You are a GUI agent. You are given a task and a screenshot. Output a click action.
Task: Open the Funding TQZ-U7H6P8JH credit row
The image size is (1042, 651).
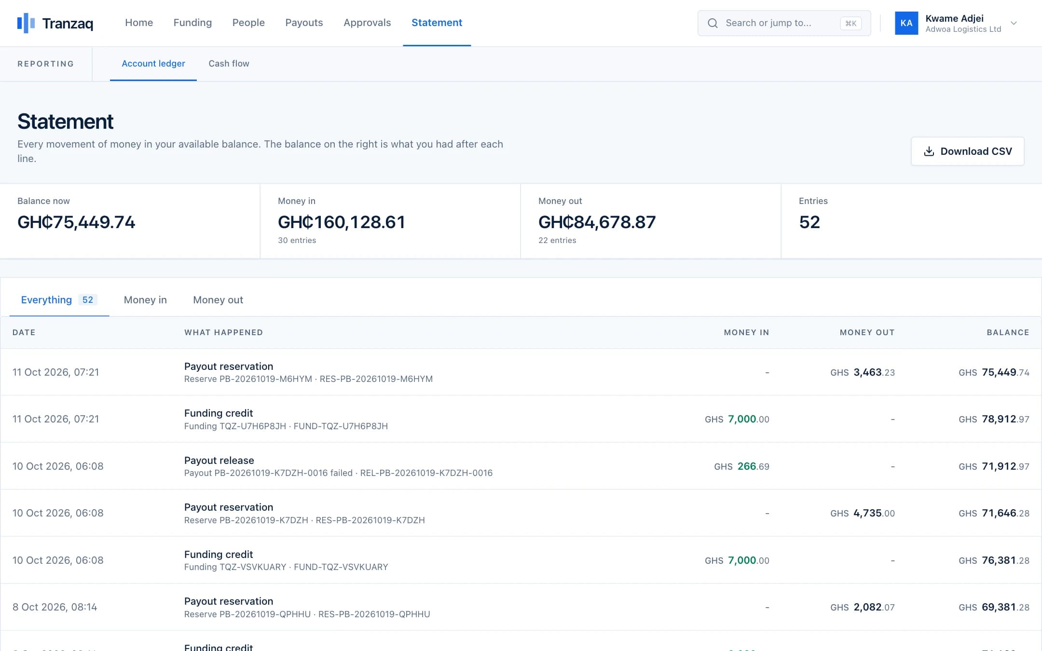pyautogui.click(x=521, y=419)
